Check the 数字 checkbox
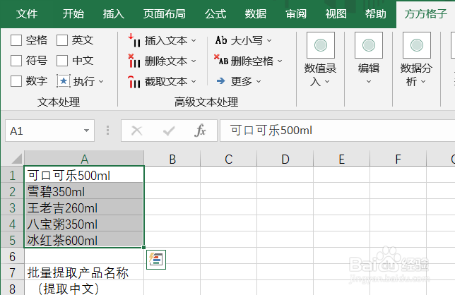Screen dimensions: 455x295 (x=16, y=81)
